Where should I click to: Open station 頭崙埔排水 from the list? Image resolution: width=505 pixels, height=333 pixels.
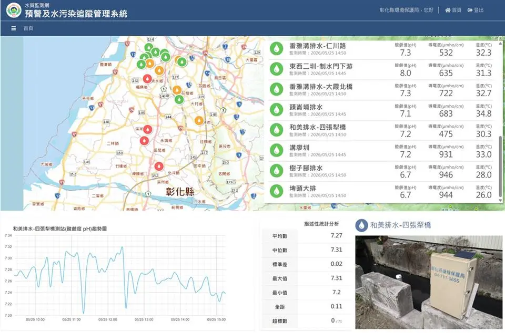306,107
